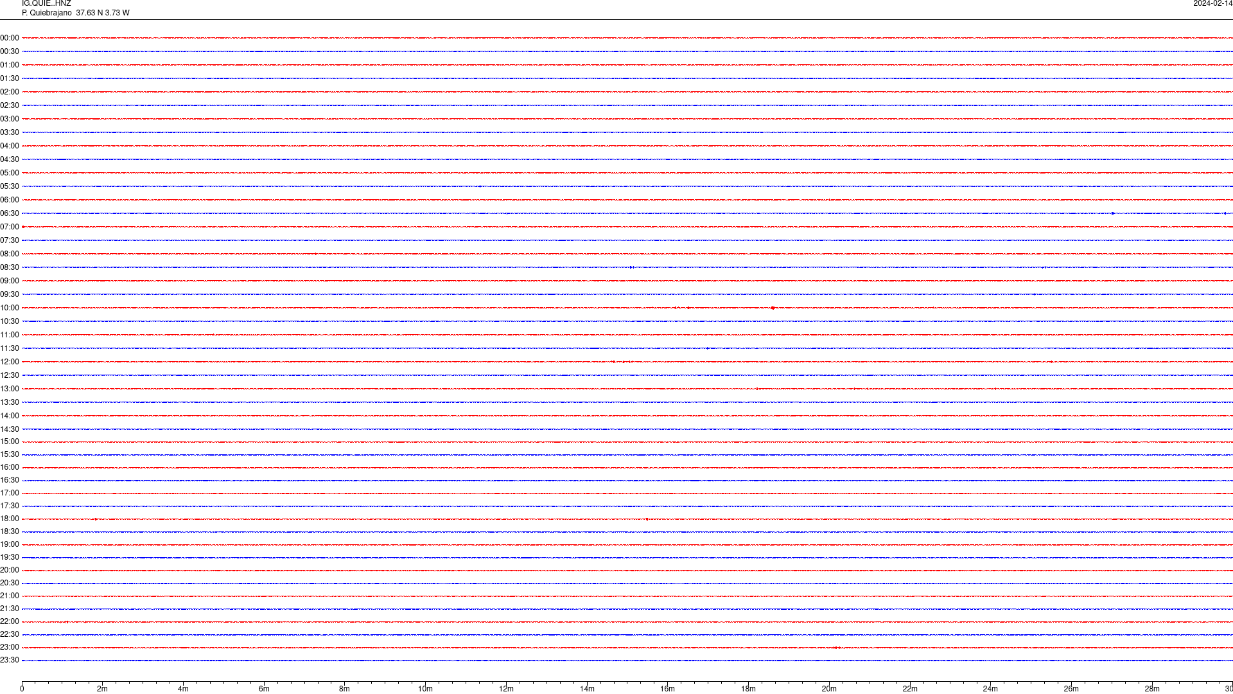Viewport: 1233px width, 694px height.
Task: Select the 16:00 time row label
Action: pos(10,467)
